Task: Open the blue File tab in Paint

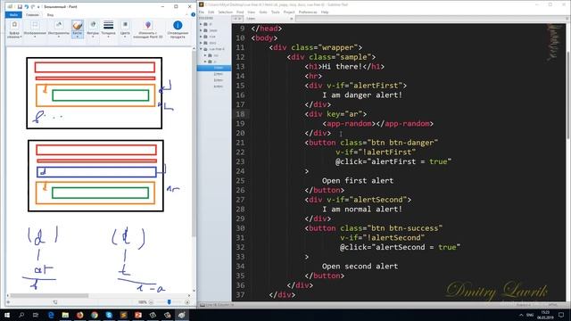Action: point(13,15)
